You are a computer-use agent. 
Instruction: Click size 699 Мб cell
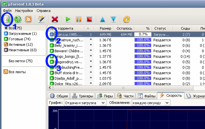pyautogui.click(x=105, y=35)
